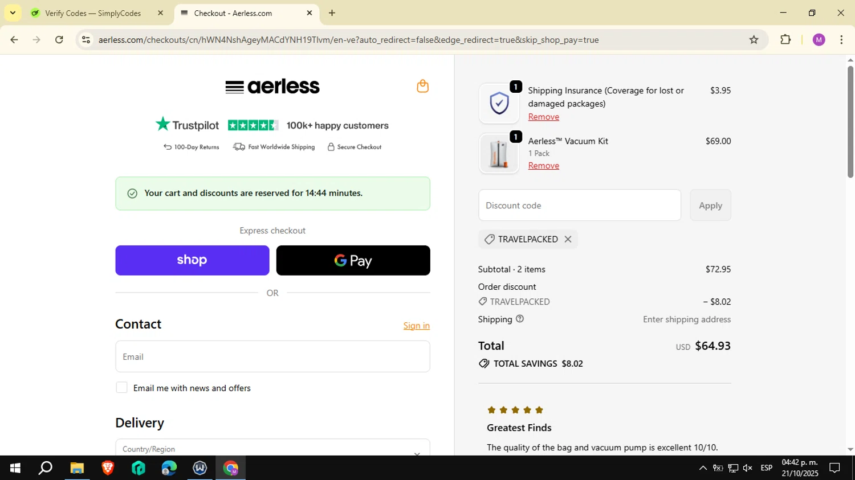Close the Checkout Aerless.com tab
The width and height of the screenshot is (855, 480).
coord(310,13)
